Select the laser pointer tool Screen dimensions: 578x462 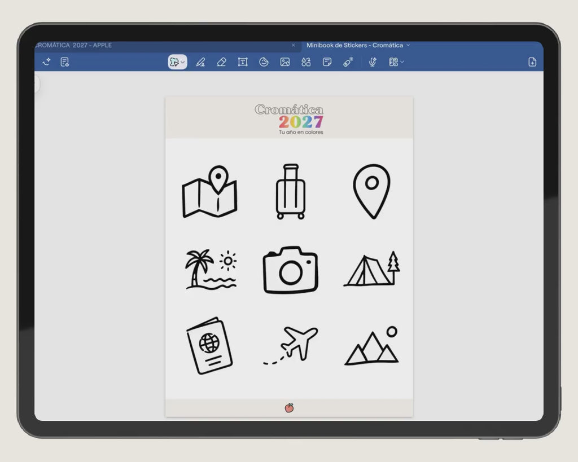tap(348, 62)
